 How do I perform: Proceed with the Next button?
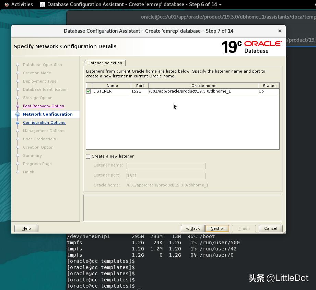(x=217, y=228)
